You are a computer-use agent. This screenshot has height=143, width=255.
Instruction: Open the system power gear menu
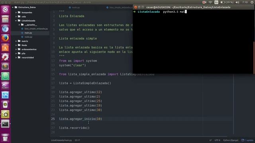click(252, 2)
